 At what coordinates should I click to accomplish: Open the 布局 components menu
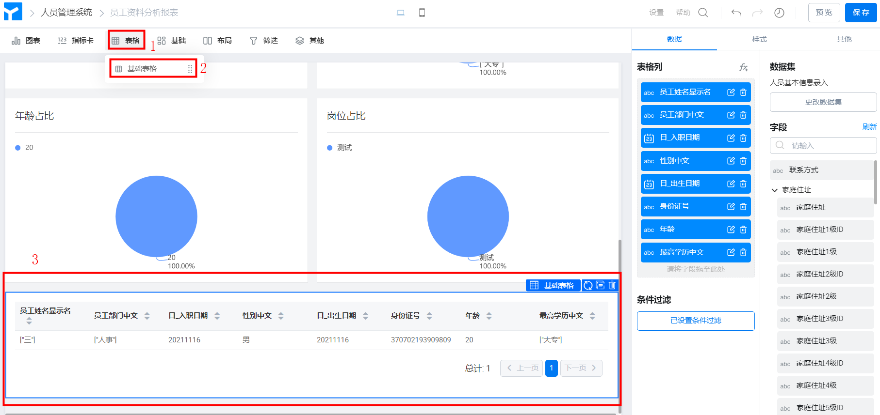pos(217,41)
